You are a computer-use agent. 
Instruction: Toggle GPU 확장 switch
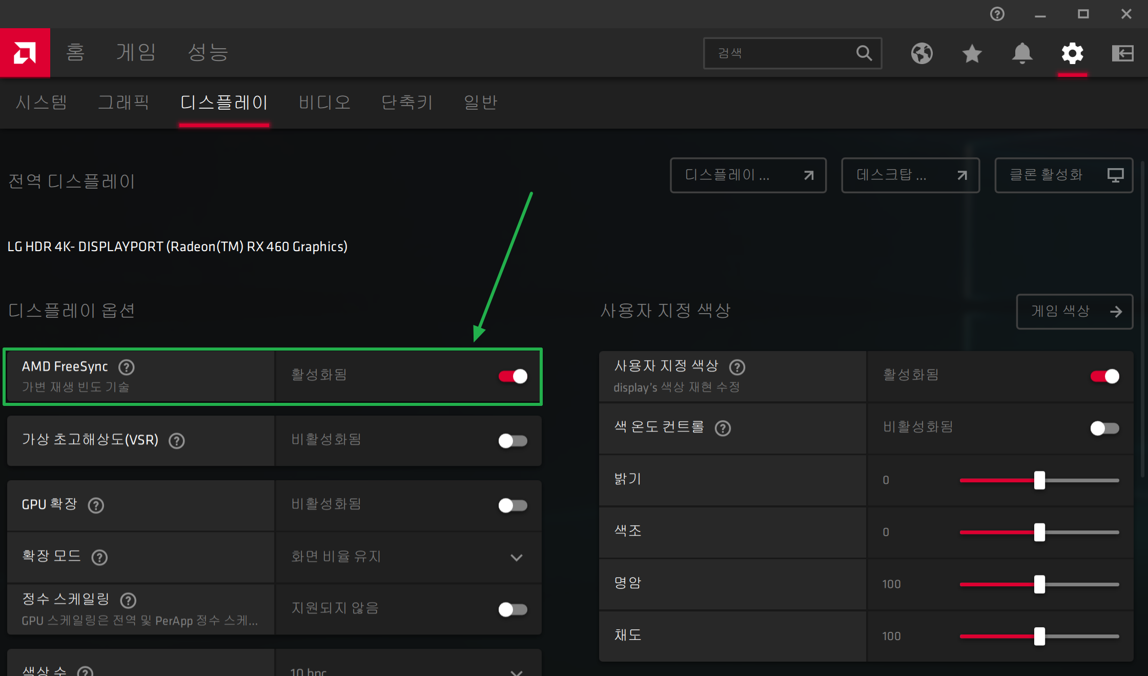[x=512, y=505]
